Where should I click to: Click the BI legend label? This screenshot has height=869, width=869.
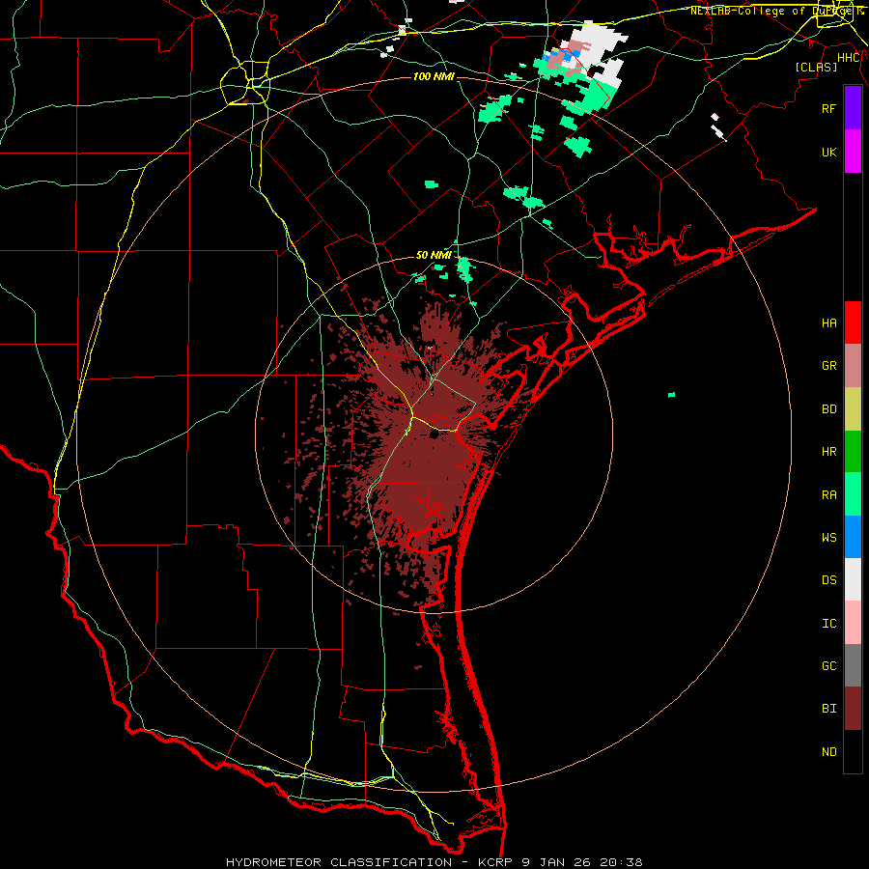click(828, 709)
